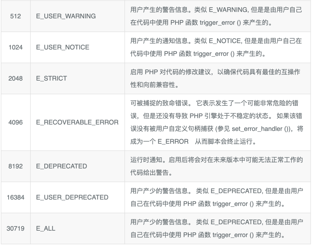Click the 30719 value cell
Image resolution: width=313 pixels, height=246 pixels.
click(15, 228)
